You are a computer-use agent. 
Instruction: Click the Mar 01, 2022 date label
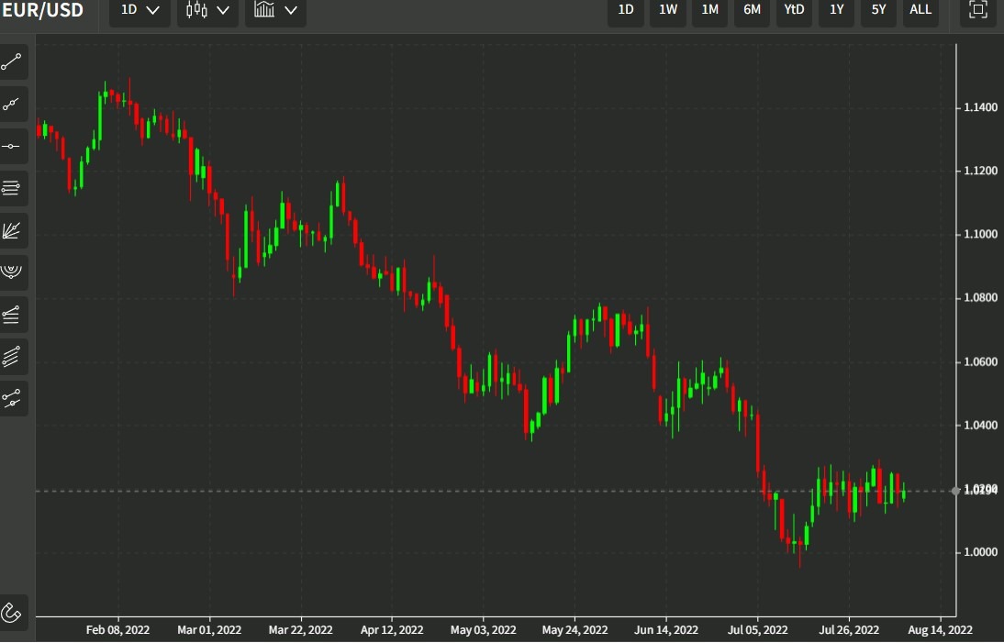[x=209, y=630]
